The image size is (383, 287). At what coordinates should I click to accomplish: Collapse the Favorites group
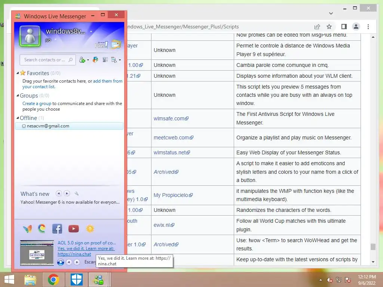point(18,73)
